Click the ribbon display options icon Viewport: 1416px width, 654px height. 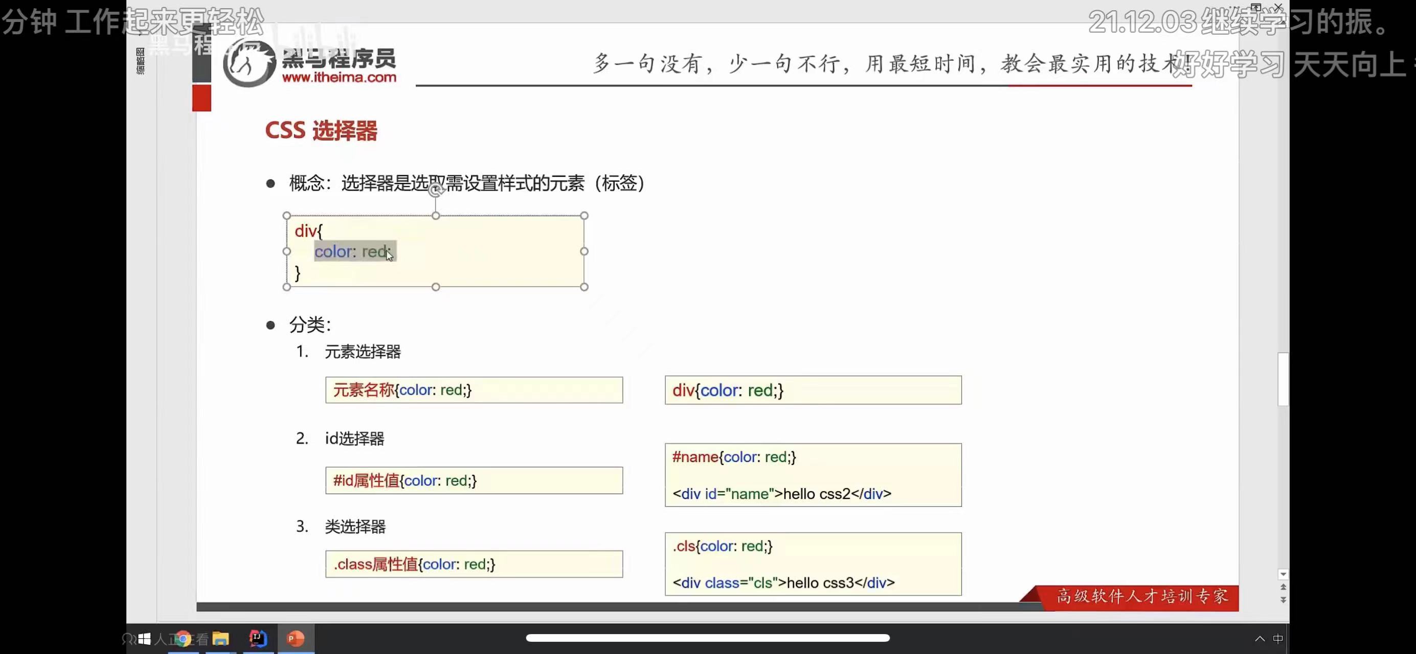[1256, 7]
